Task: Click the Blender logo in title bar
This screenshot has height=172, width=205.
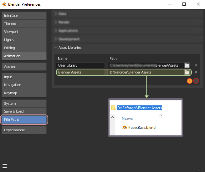Action: coord(4,4)
